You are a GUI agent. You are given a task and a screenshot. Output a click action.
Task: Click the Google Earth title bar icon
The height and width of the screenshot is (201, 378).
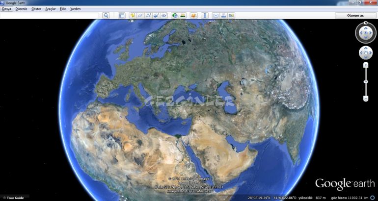[2, 3]
